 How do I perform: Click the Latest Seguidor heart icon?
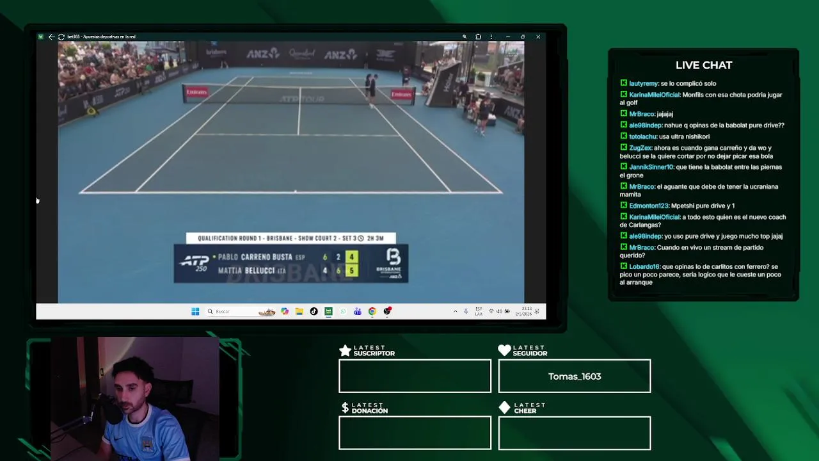504,350
